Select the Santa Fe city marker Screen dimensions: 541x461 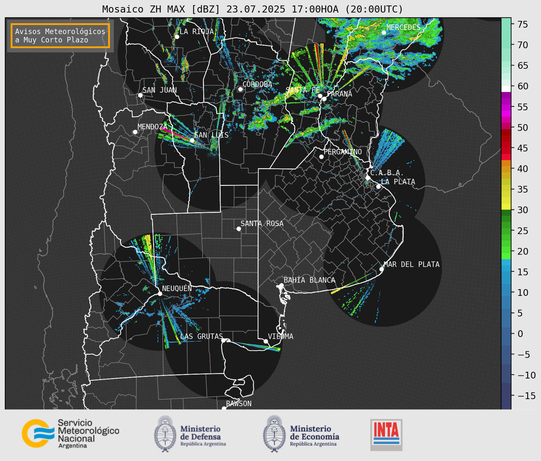pyautogui.click(x=320, y=96)
